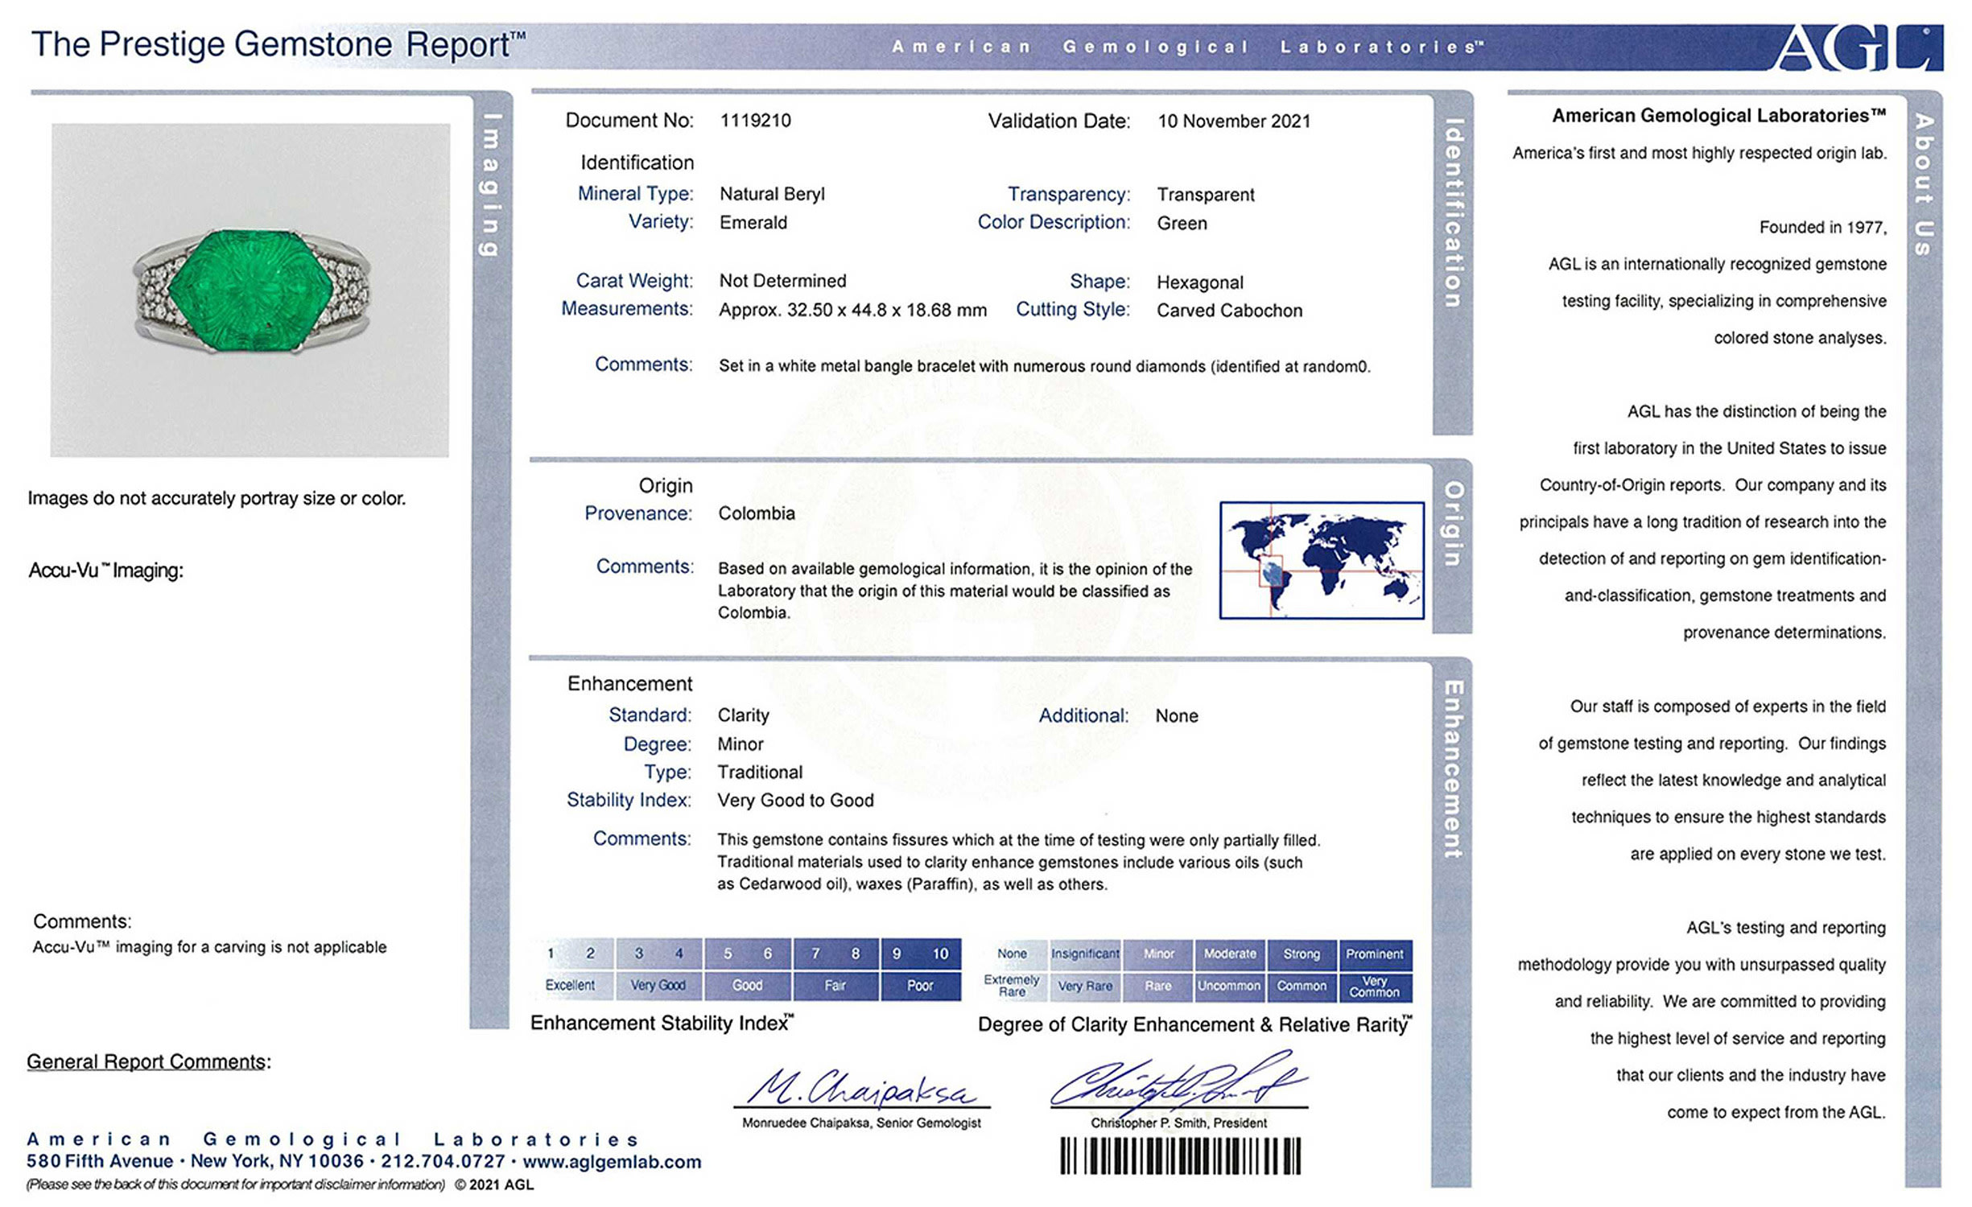This screenshot has width=1972, height=1207.
Task: Click the emerald bracelet photo
Action: click(x=250, y=290)
